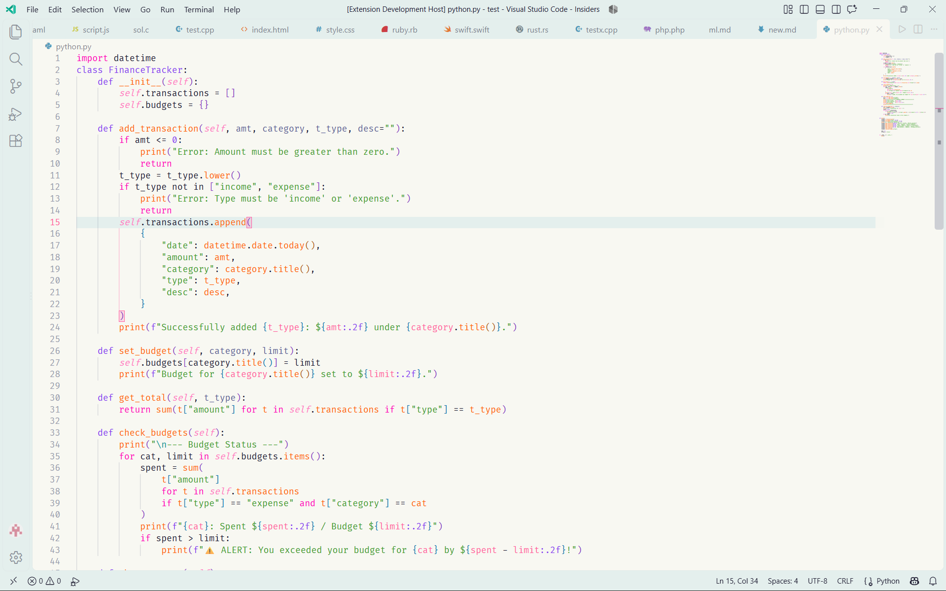Open the Search view
The image size is (946, 591).
coord(16,60)
